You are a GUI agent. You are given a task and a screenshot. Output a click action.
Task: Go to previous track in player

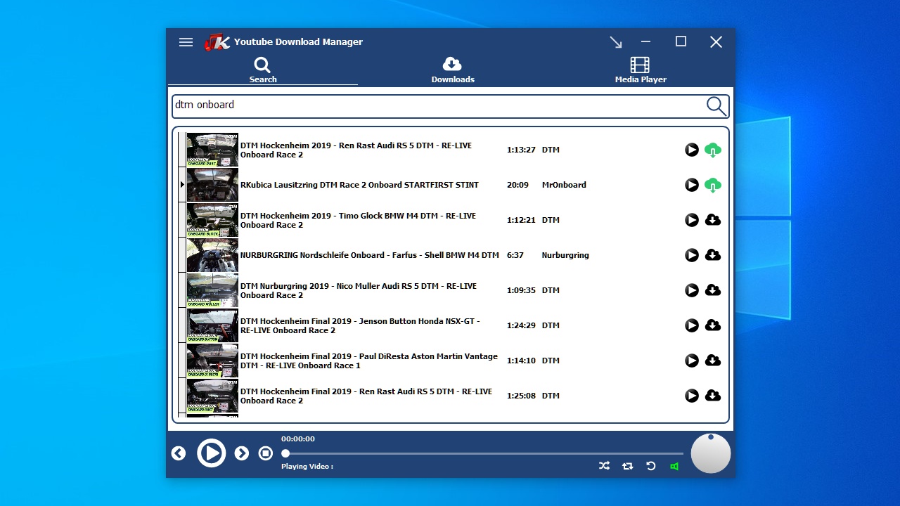point(179,453)
